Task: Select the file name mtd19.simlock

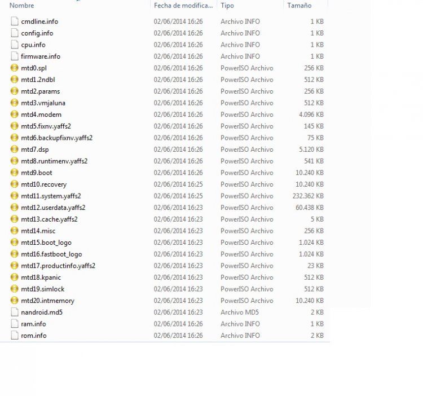Action: point(43,289)
